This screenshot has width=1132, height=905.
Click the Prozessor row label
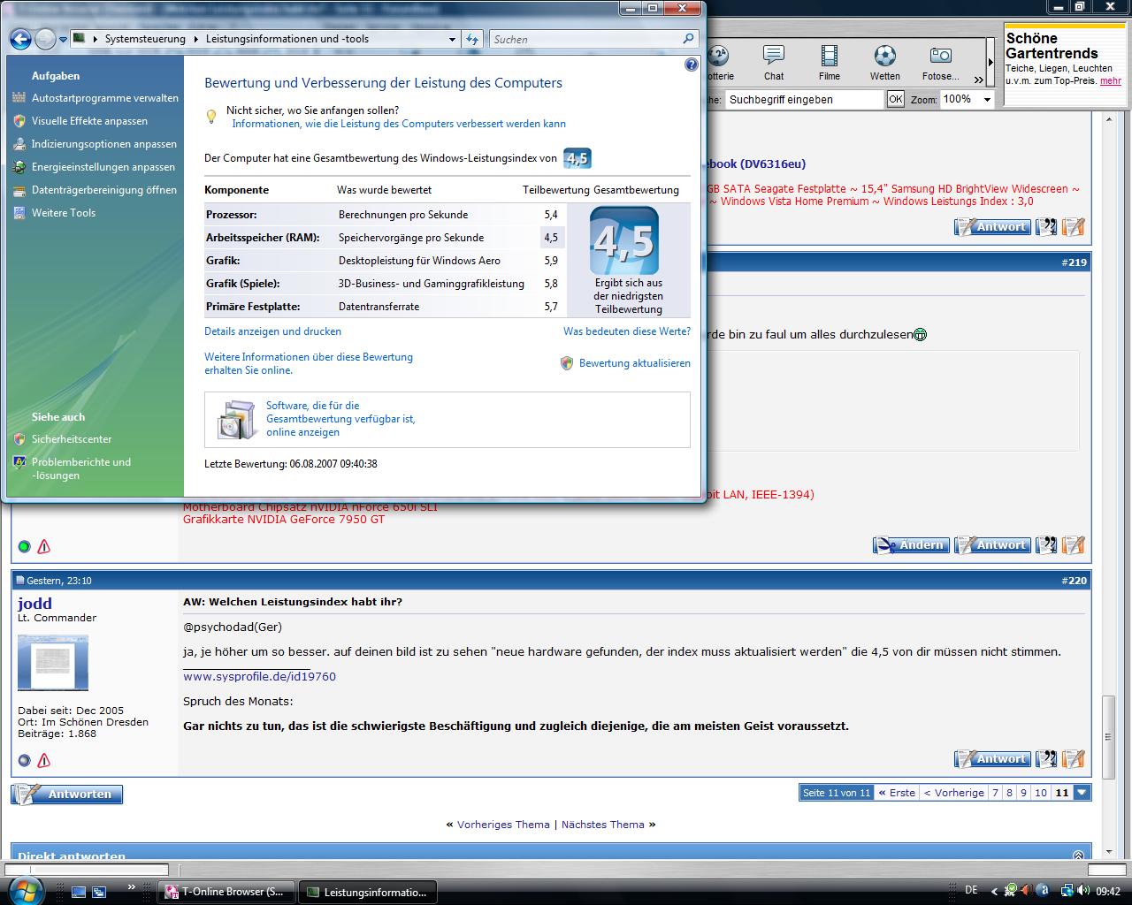pos(232,215)
